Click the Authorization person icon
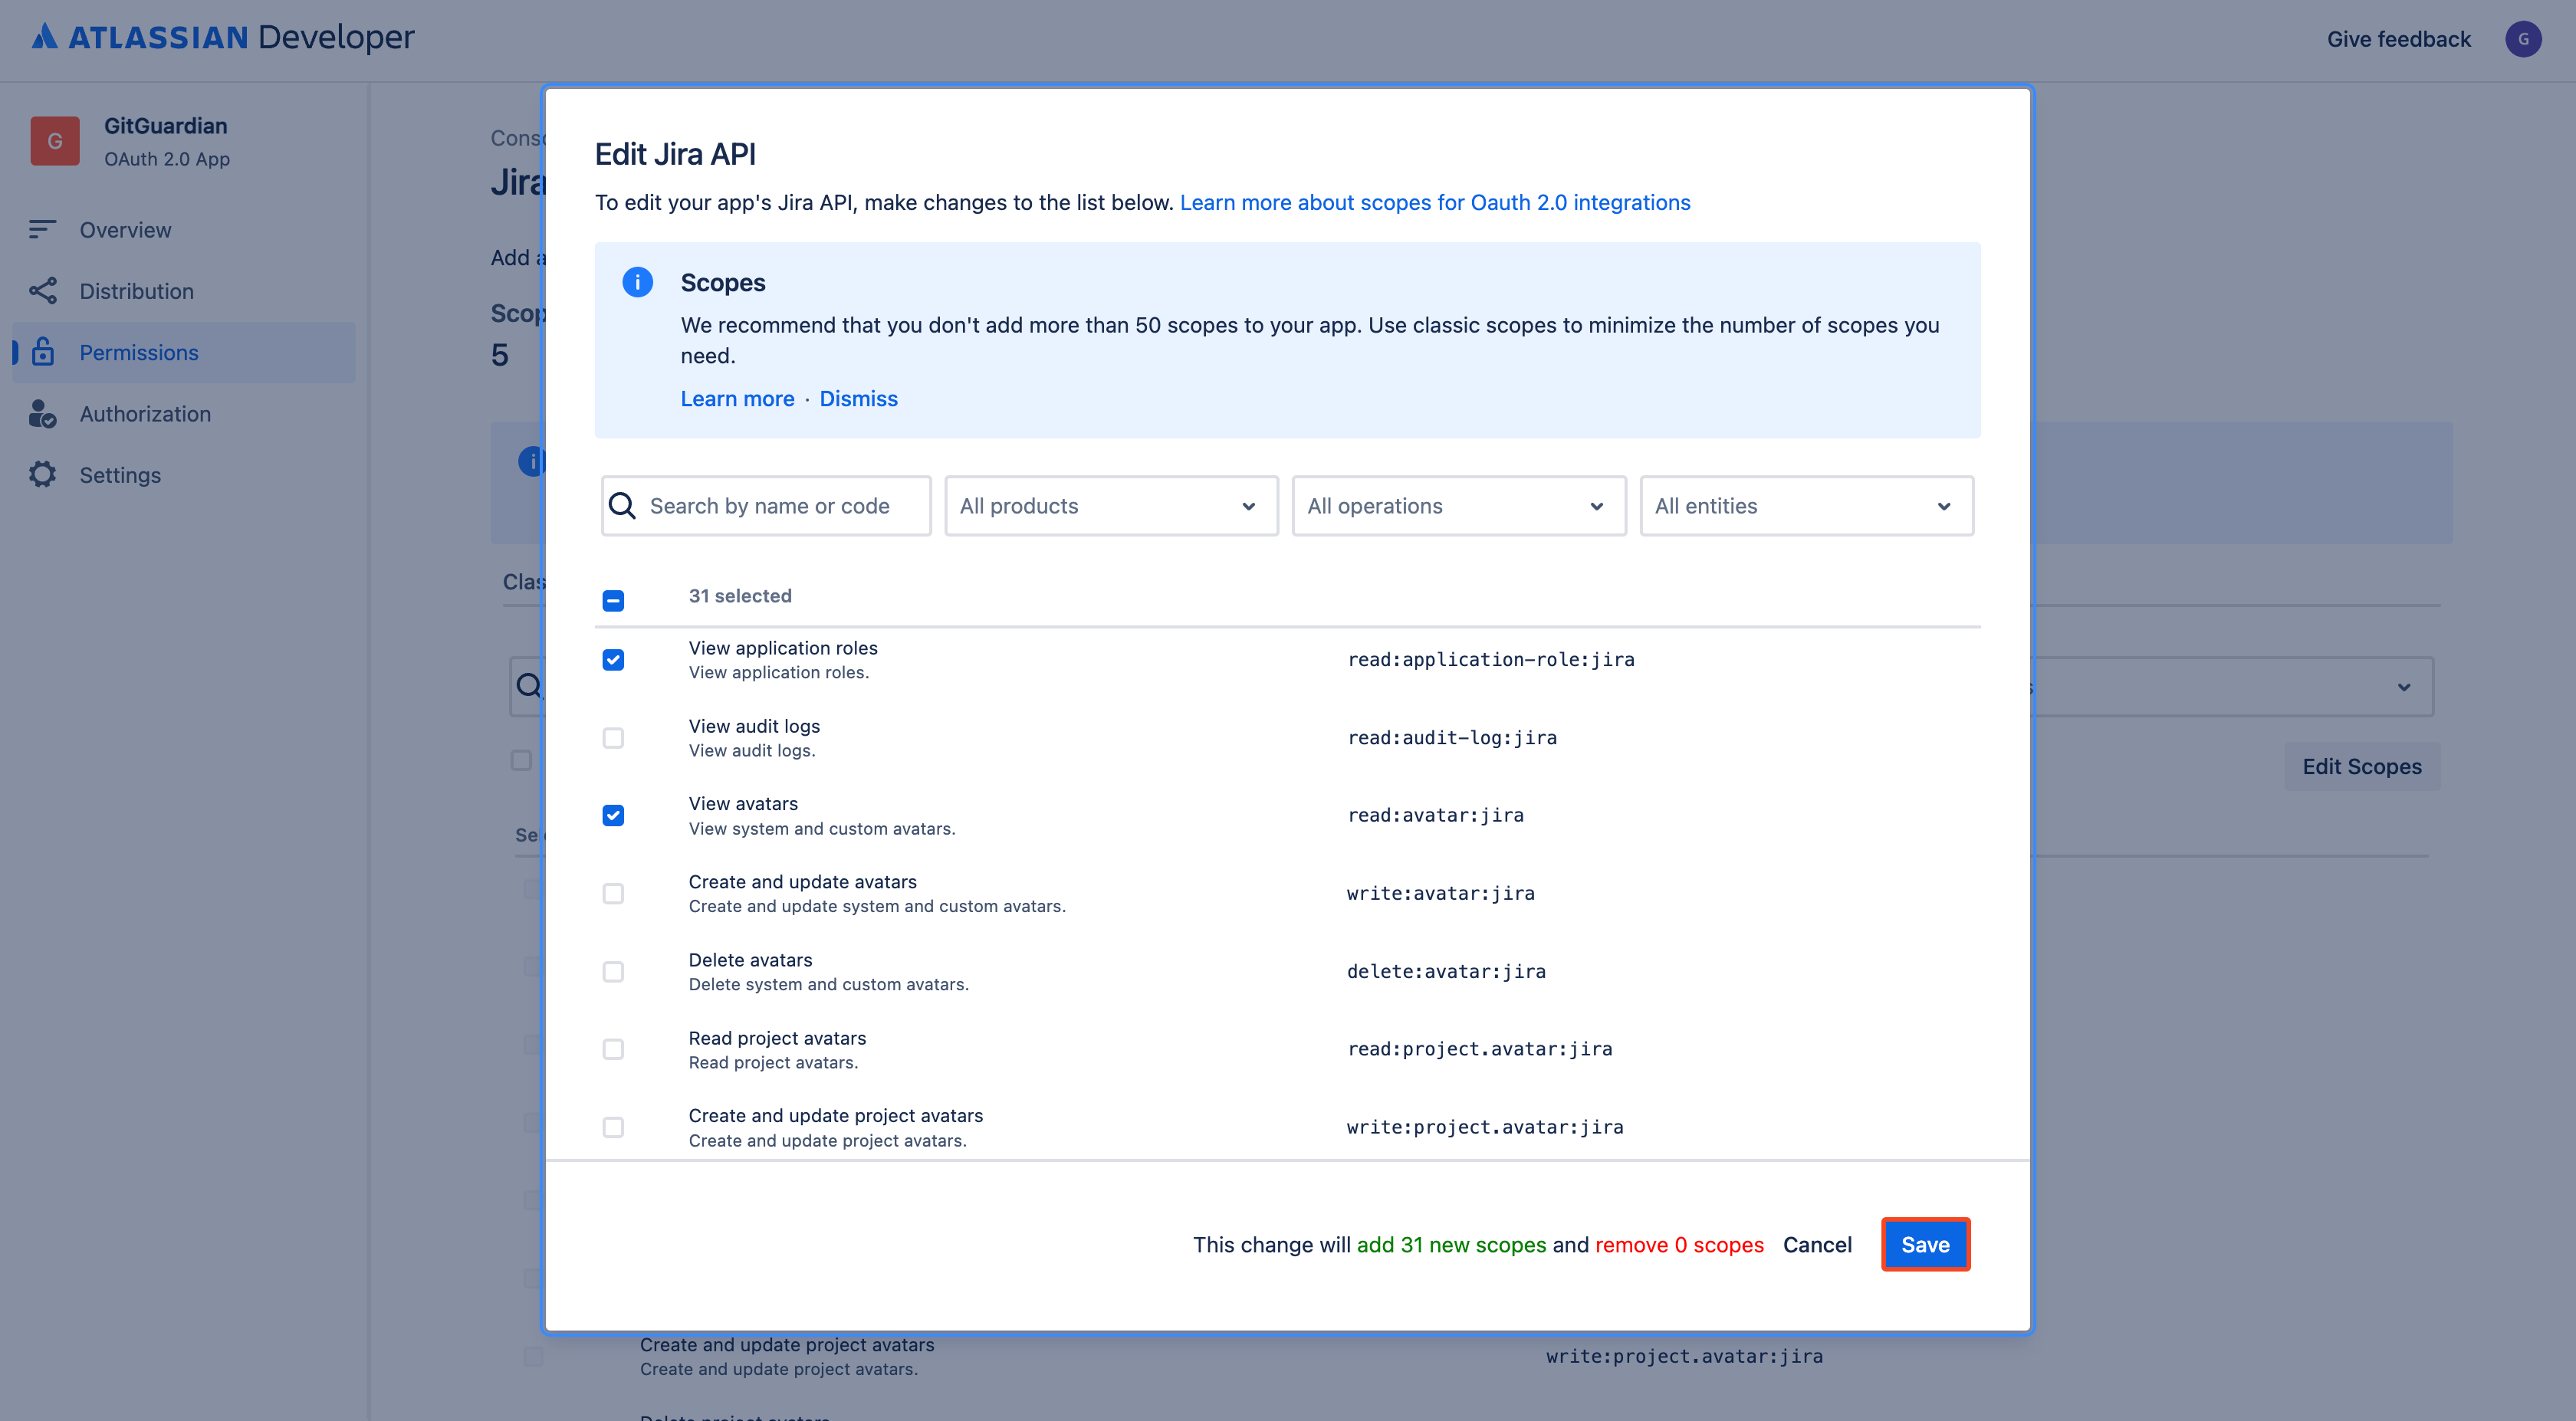 point(42,414)
